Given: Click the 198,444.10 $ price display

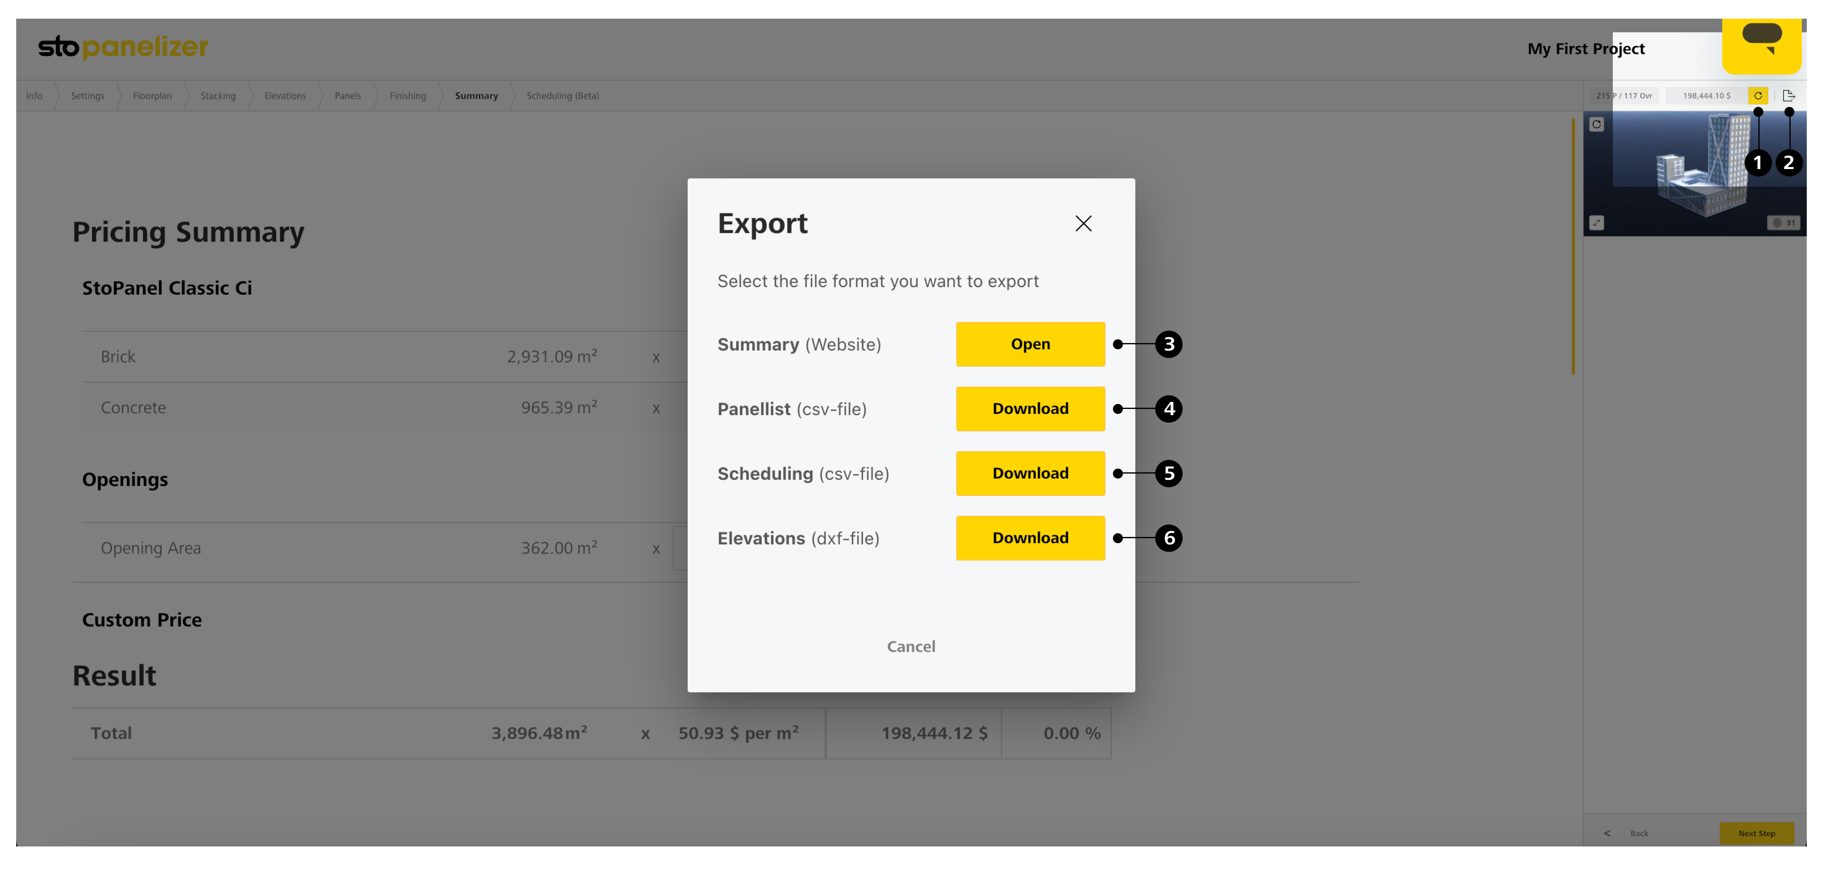Looking at the screenshot, I should click(x=1706, y=96).
